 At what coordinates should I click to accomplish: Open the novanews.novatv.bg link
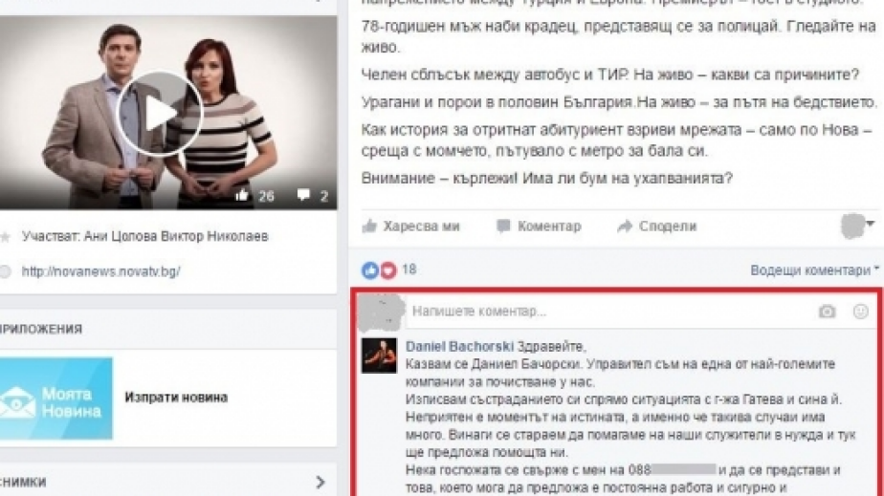100,272
